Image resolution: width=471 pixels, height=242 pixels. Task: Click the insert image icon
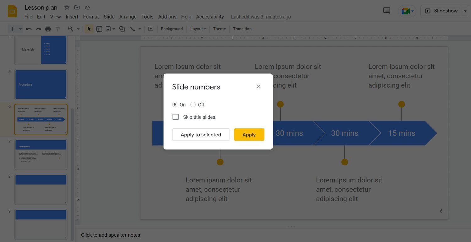108,29
